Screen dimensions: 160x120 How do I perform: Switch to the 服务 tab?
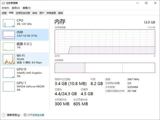[60, 13]
